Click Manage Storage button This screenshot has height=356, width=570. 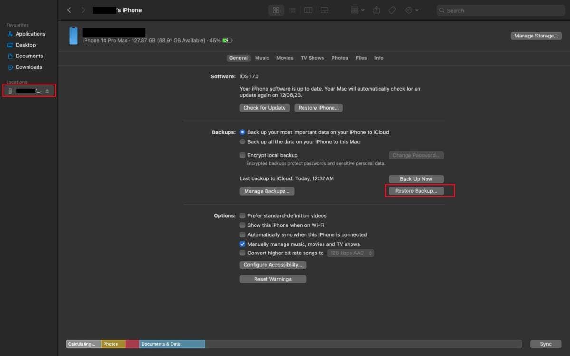(536, 36)
